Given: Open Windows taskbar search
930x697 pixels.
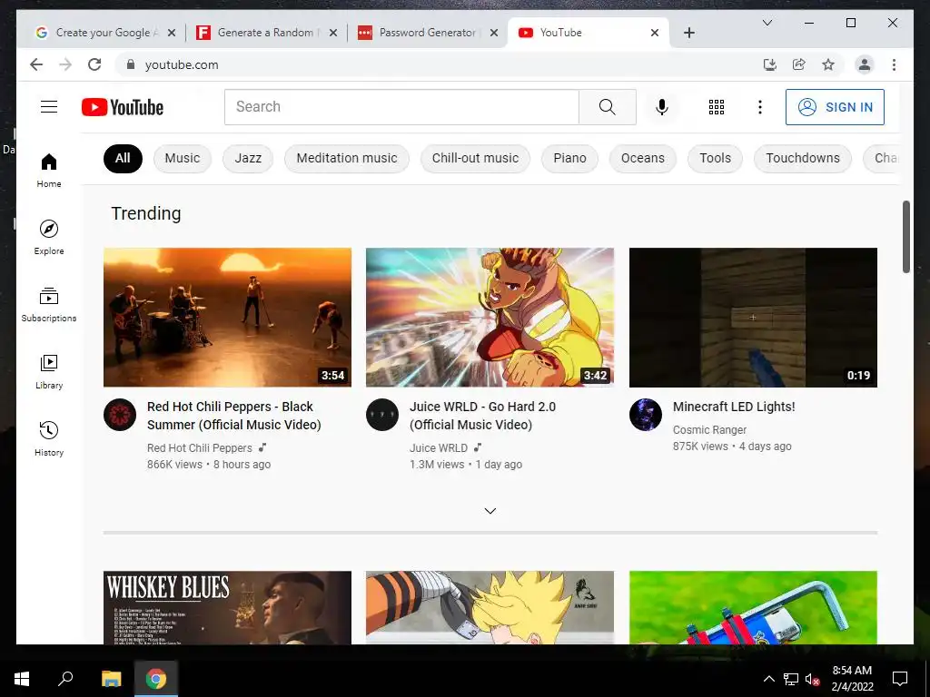Looking at the screenshot, I should [x=65, y=678].
